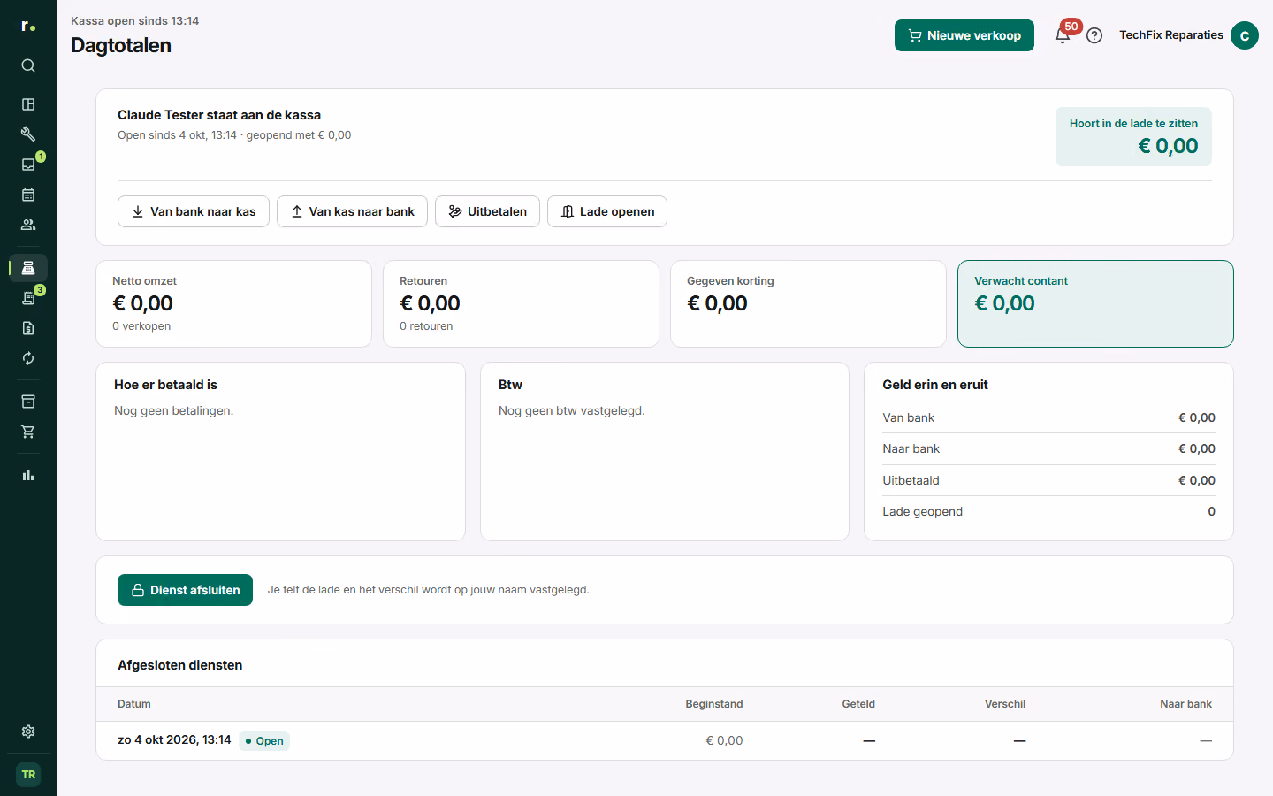The width and height of the screenshot is (1273, 796).
Task: Open the receipts icon with badge 3
Action: tap(28, 298)
